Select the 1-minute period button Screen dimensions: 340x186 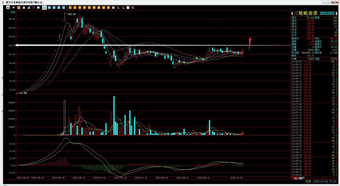click(70, 8)
